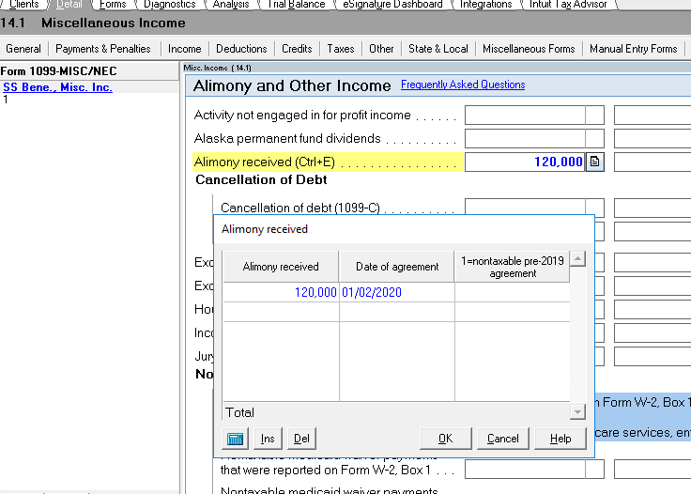Select the Detail tab
This screenshot has width=691, height=494.
(69, 5)
